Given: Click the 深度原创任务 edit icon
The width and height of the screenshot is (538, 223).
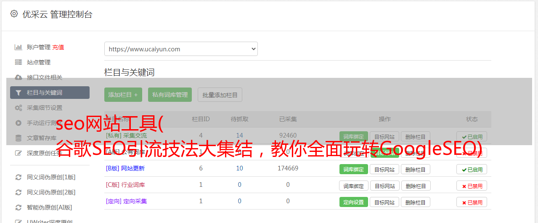Looking at the screenshot, I should pyautogui.click(x=18, y=153).
